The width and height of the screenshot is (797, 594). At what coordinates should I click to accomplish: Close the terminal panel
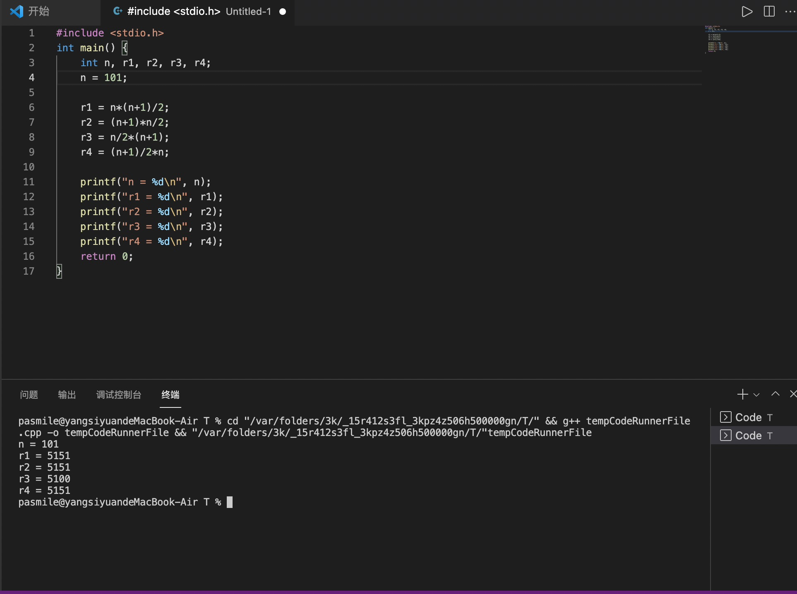793,394
